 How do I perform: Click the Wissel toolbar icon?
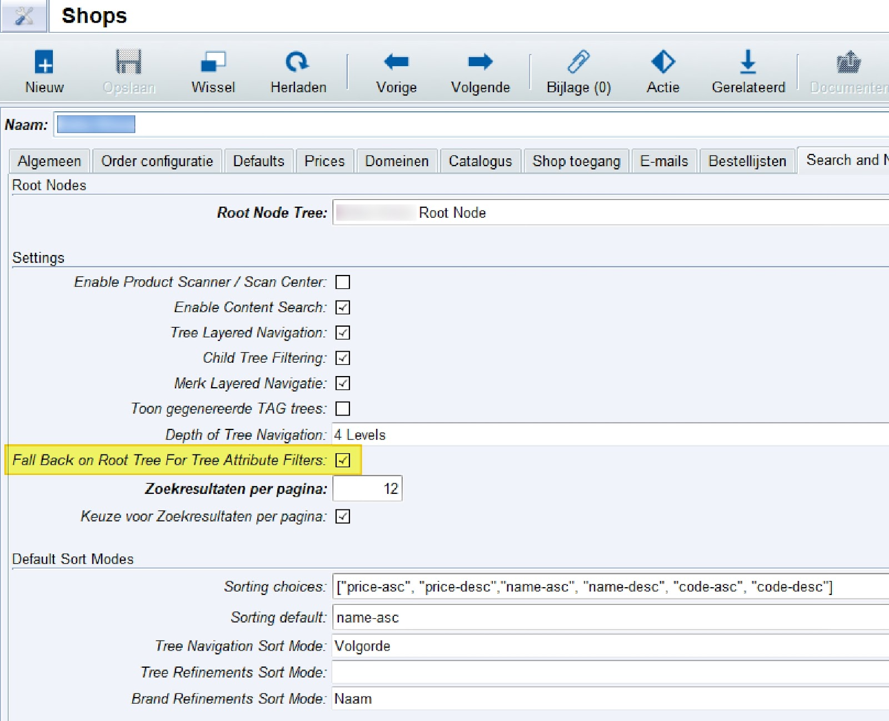point(213,62)
